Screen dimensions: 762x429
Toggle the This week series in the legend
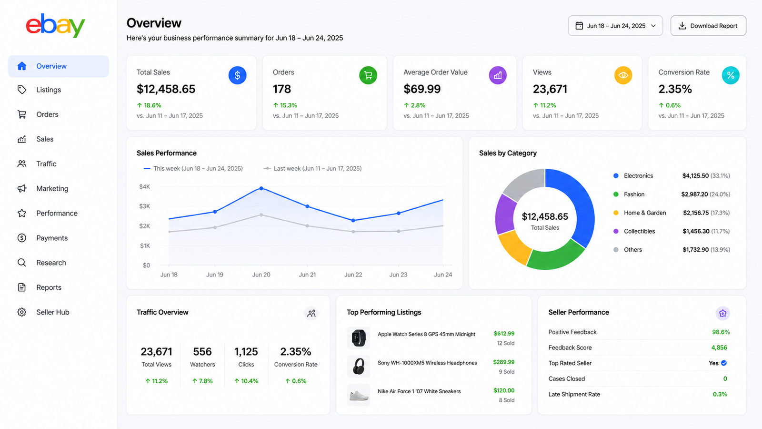point(193,169)
